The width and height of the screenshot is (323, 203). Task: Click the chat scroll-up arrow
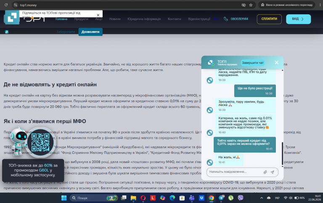point(283,71)
